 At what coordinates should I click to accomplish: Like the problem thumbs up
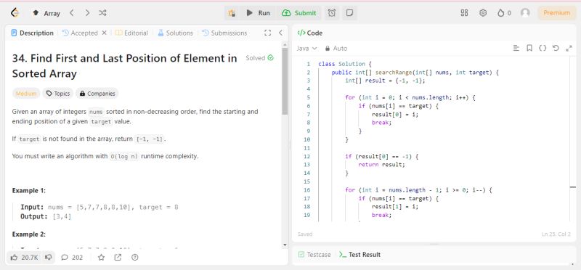[25, 257]
